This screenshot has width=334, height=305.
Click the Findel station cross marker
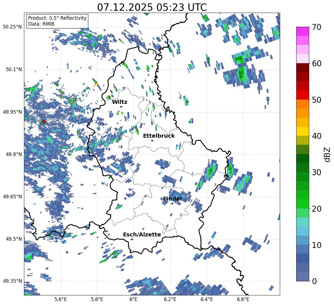[x=172, y=204]
